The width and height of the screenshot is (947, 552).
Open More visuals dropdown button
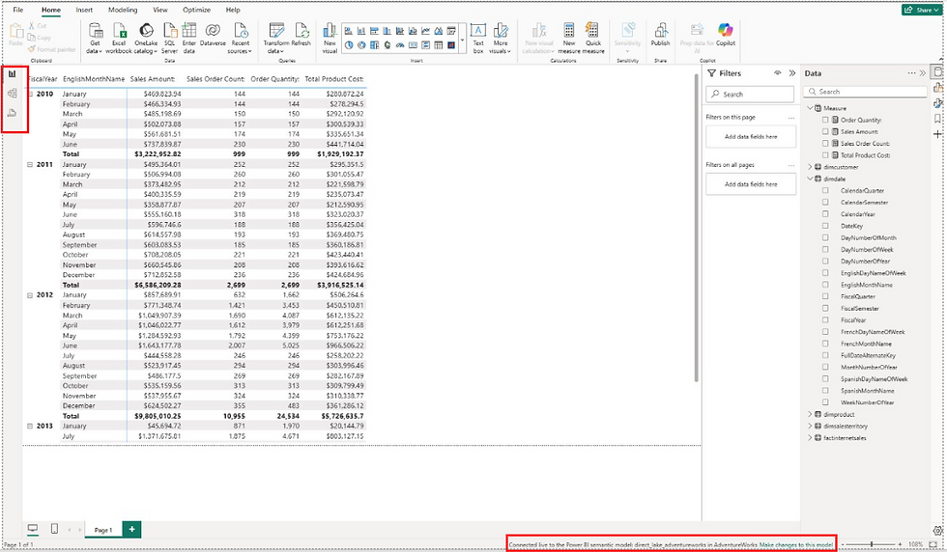coord(501,39)
